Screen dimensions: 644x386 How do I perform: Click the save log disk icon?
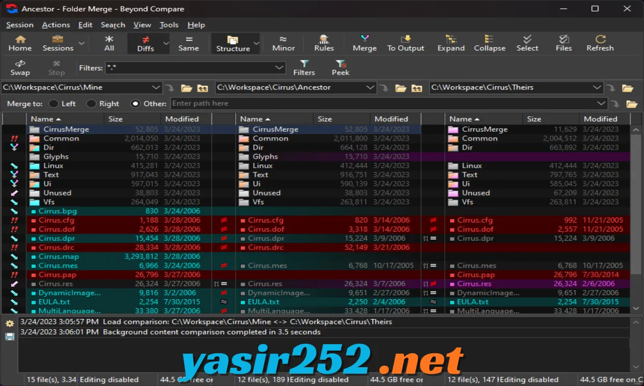click(10, 336)
